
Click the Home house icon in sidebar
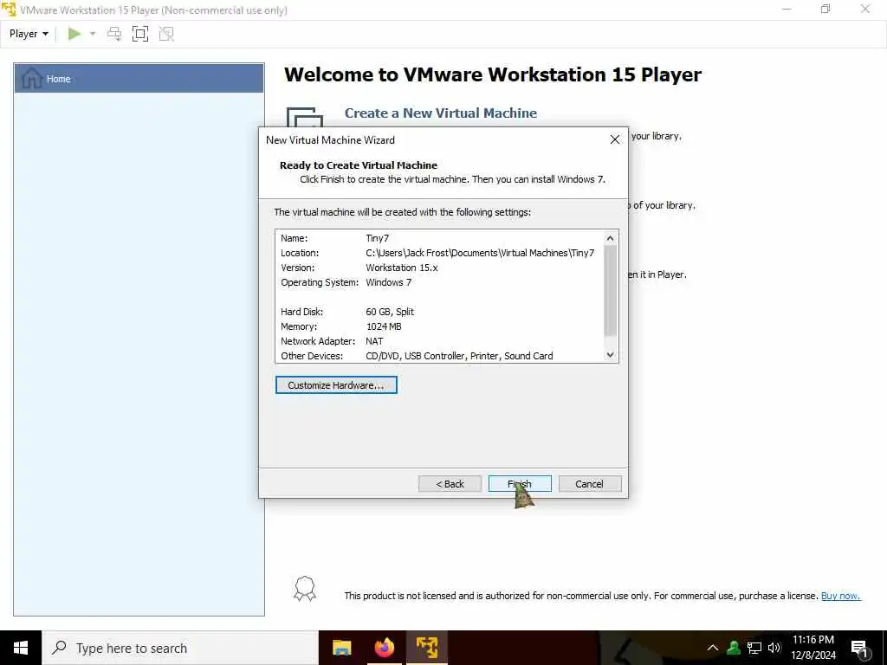click(x=32, y=78)
